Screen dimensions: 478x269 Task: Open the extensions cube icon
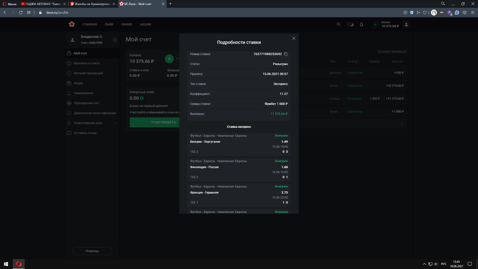464,13
